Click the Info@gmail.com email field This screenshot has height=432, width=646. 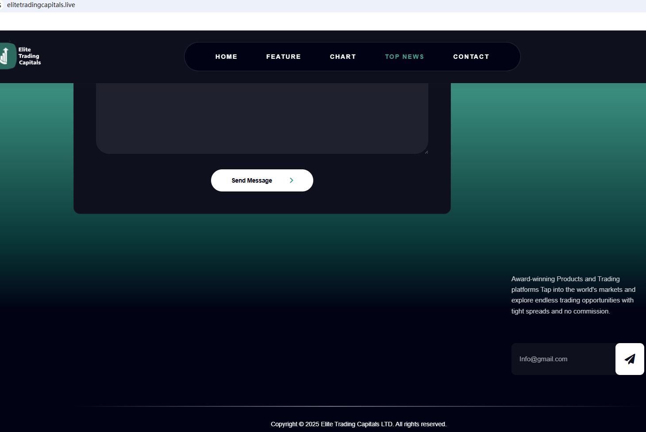point(563,359)
